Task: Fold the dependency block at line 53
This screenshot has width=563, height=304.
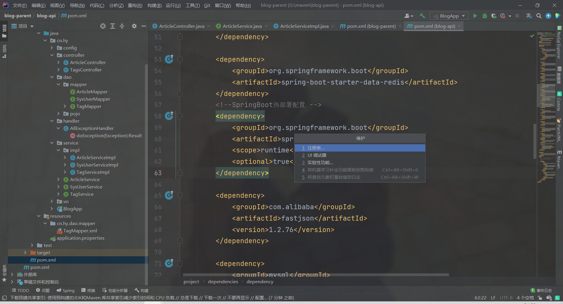Action: (x=180, y=59)
